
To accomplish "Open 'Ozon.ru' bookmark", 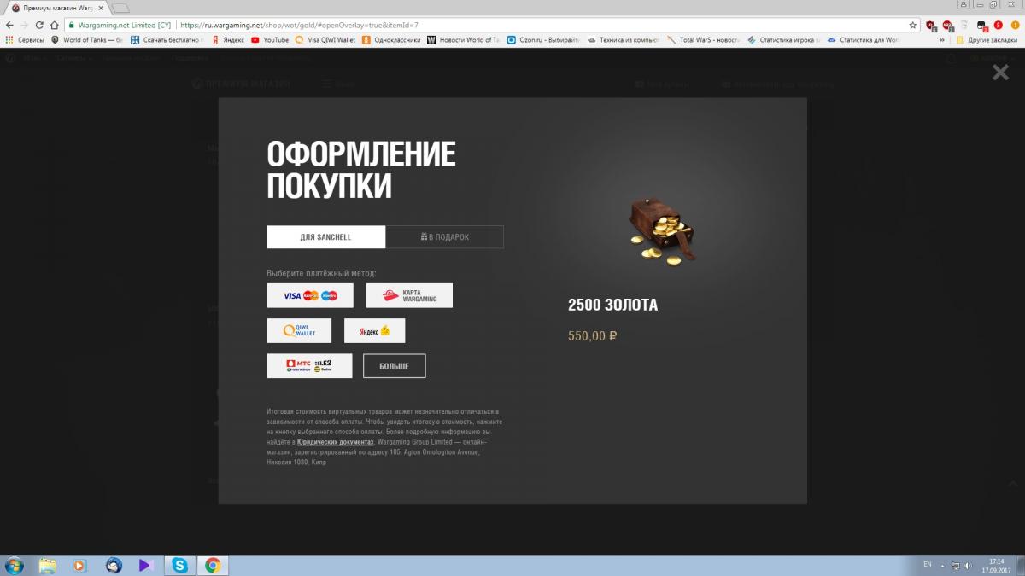I will (544, 39).
